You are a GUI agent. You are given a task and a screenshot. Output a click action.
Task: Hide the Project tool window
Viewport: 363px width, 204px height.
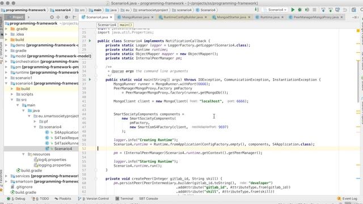74,17
